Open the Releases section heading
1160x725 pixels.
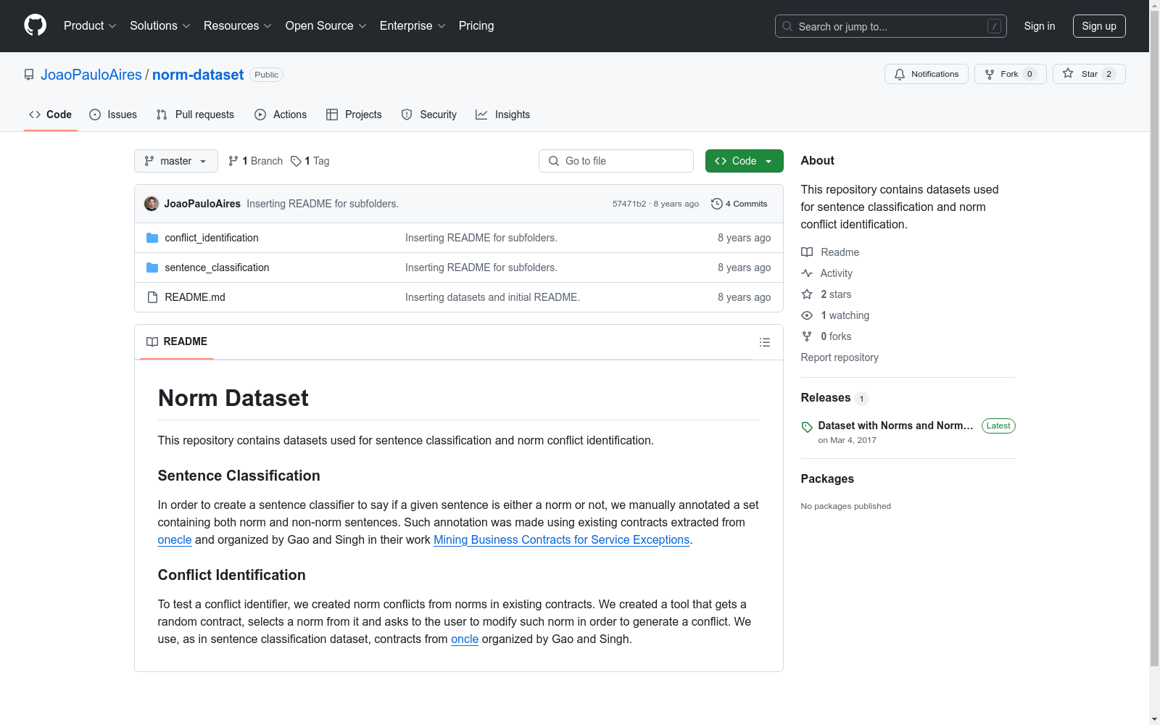coord(826,397)
